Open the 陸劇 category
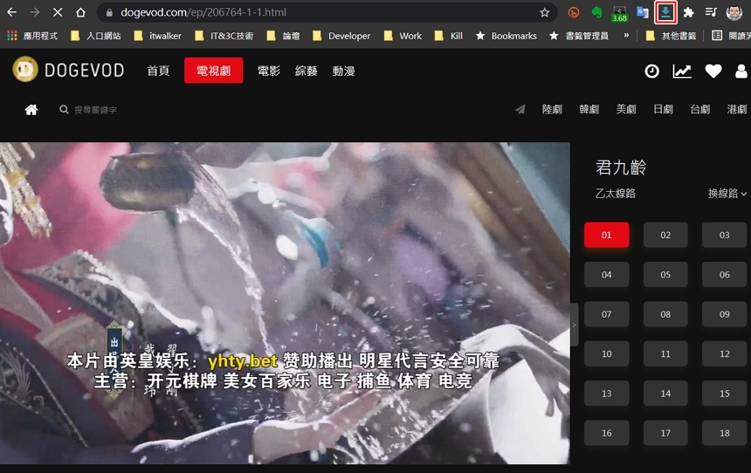The width and height of the screenshot is (751, 473). click(x=552, y=109)
